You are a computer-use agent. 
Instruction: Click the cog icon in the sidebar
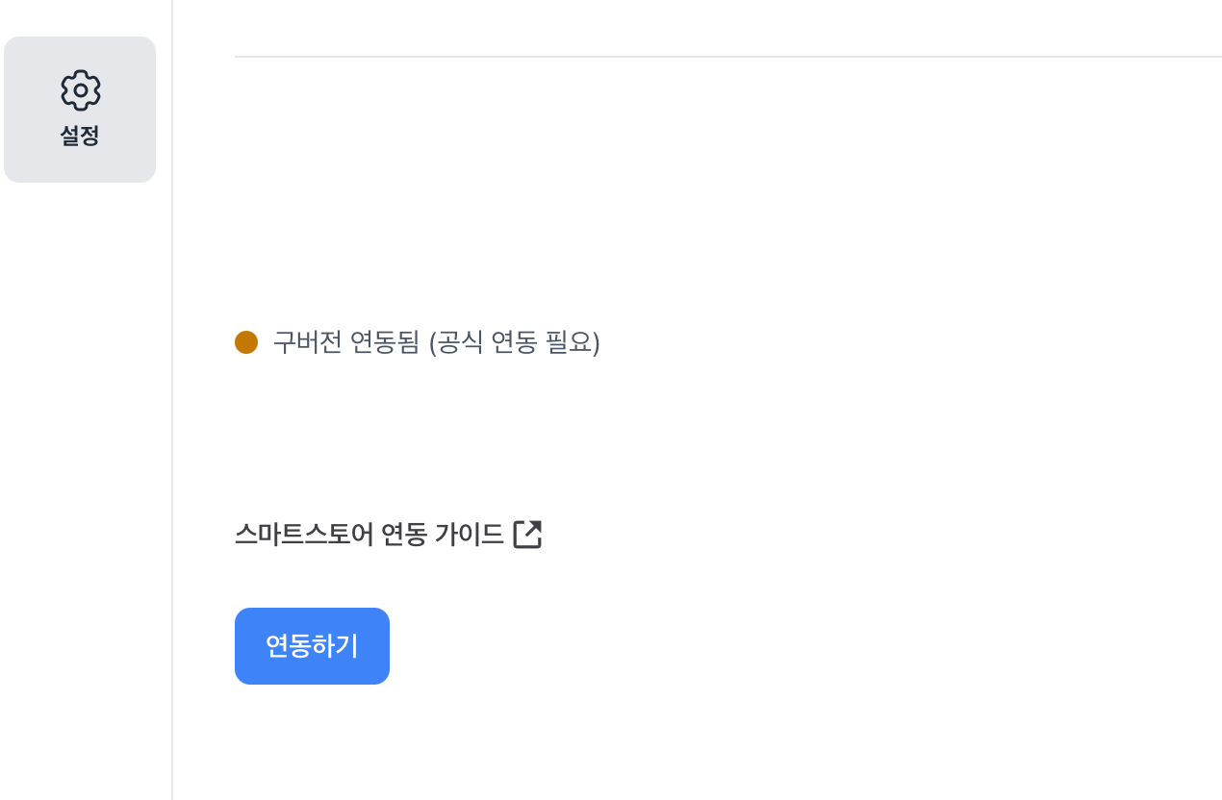pyautogui.click(x=81, y=90)
